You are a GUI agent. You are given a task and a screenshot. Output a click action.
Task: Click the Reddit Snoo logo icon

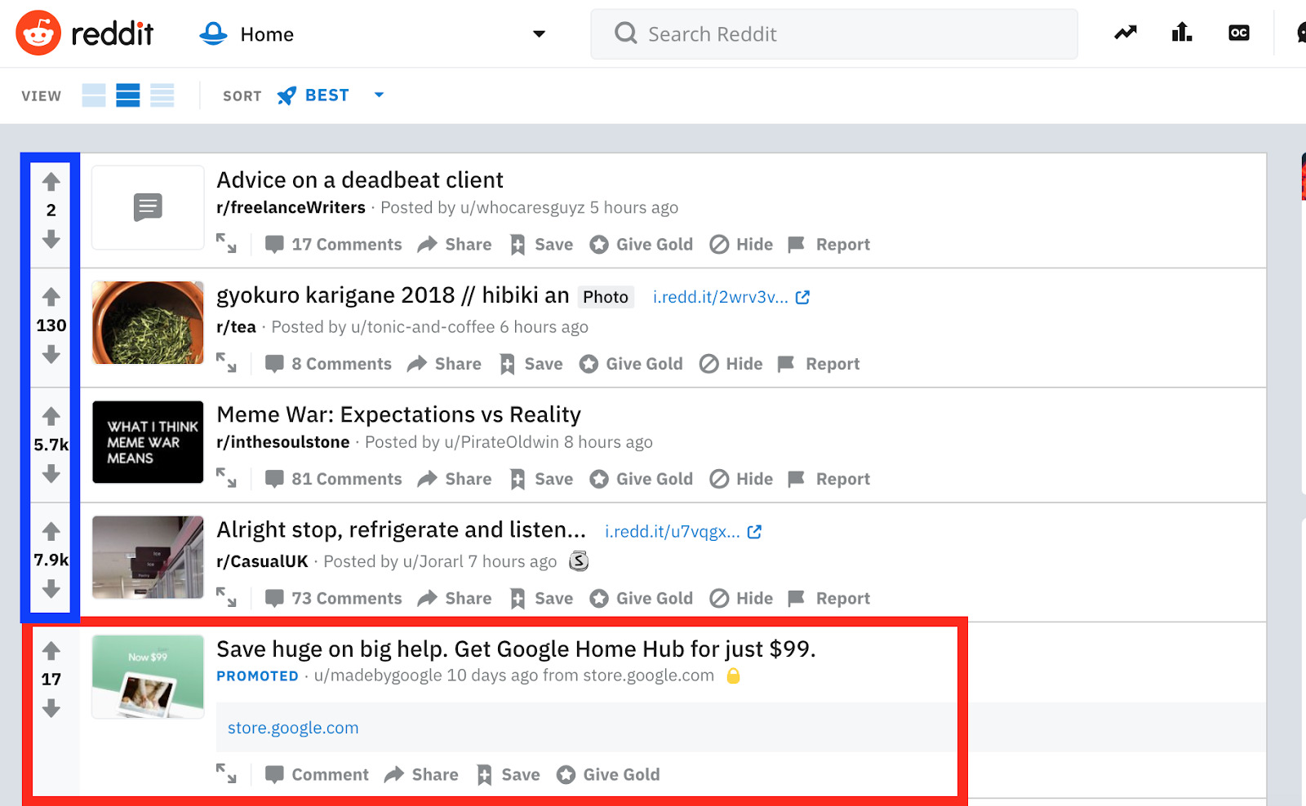coord(38,33)
